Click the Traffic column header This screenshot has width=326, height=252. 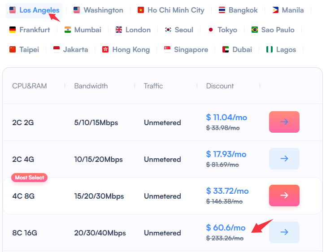coord(153,86)
